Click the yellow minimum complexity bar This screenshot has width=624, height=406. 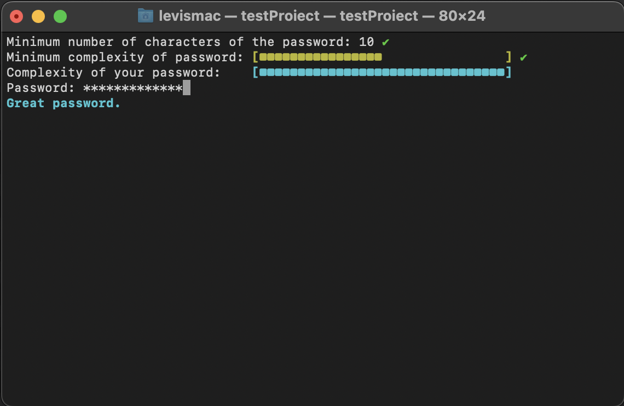320,57
